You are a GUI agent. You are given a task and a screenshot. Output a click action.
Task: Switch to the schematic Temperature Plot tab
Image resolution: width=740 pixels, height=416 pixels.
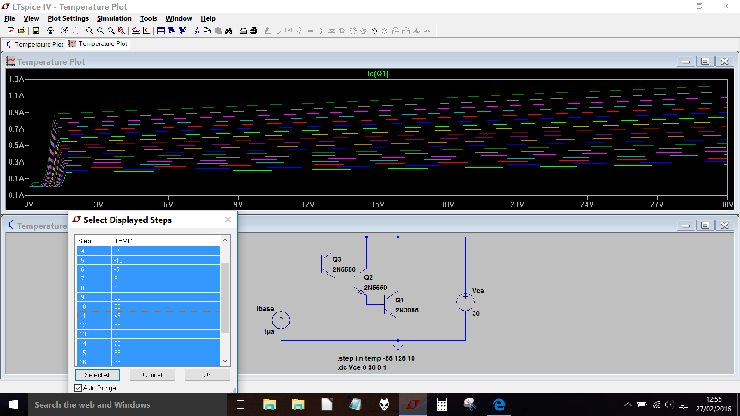(34, 44)
